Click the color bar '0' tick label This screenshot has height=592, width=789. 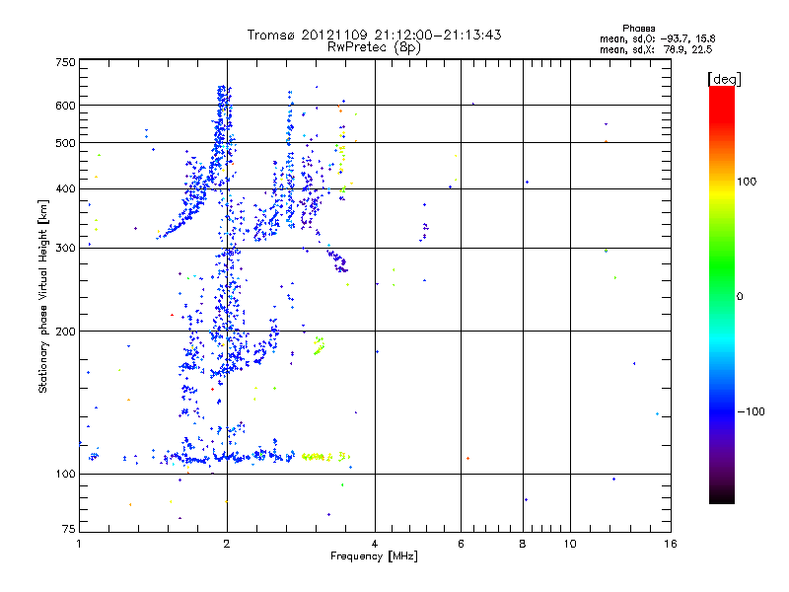tap(740, 297)
